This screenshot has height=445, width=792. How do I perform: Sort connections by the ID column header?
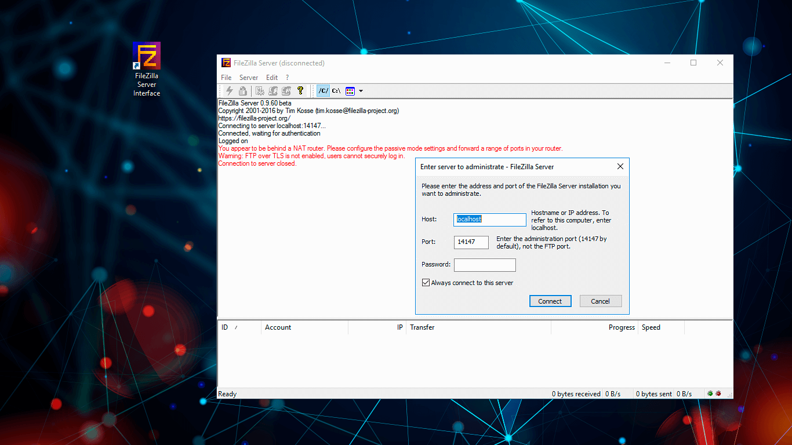click(225, 327)
